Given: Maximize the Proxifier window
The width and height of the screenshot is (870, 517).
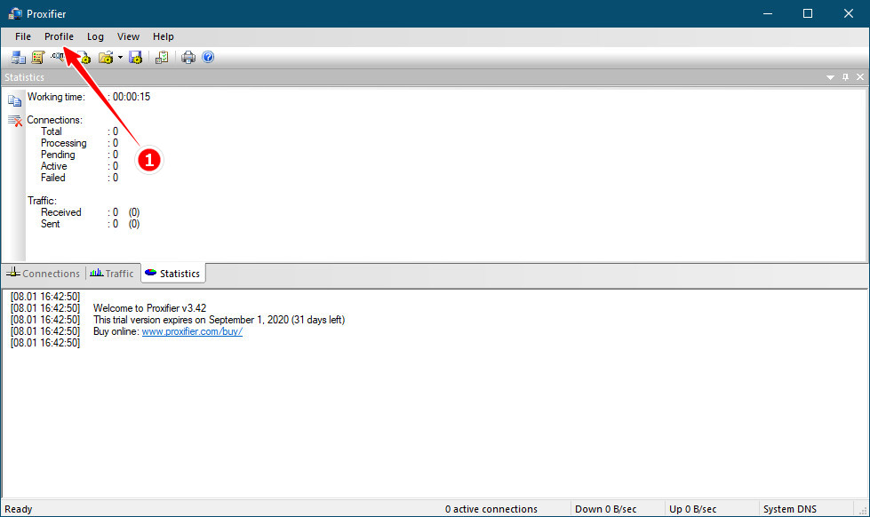Looking at the screenshot, I should click(808, 14).
